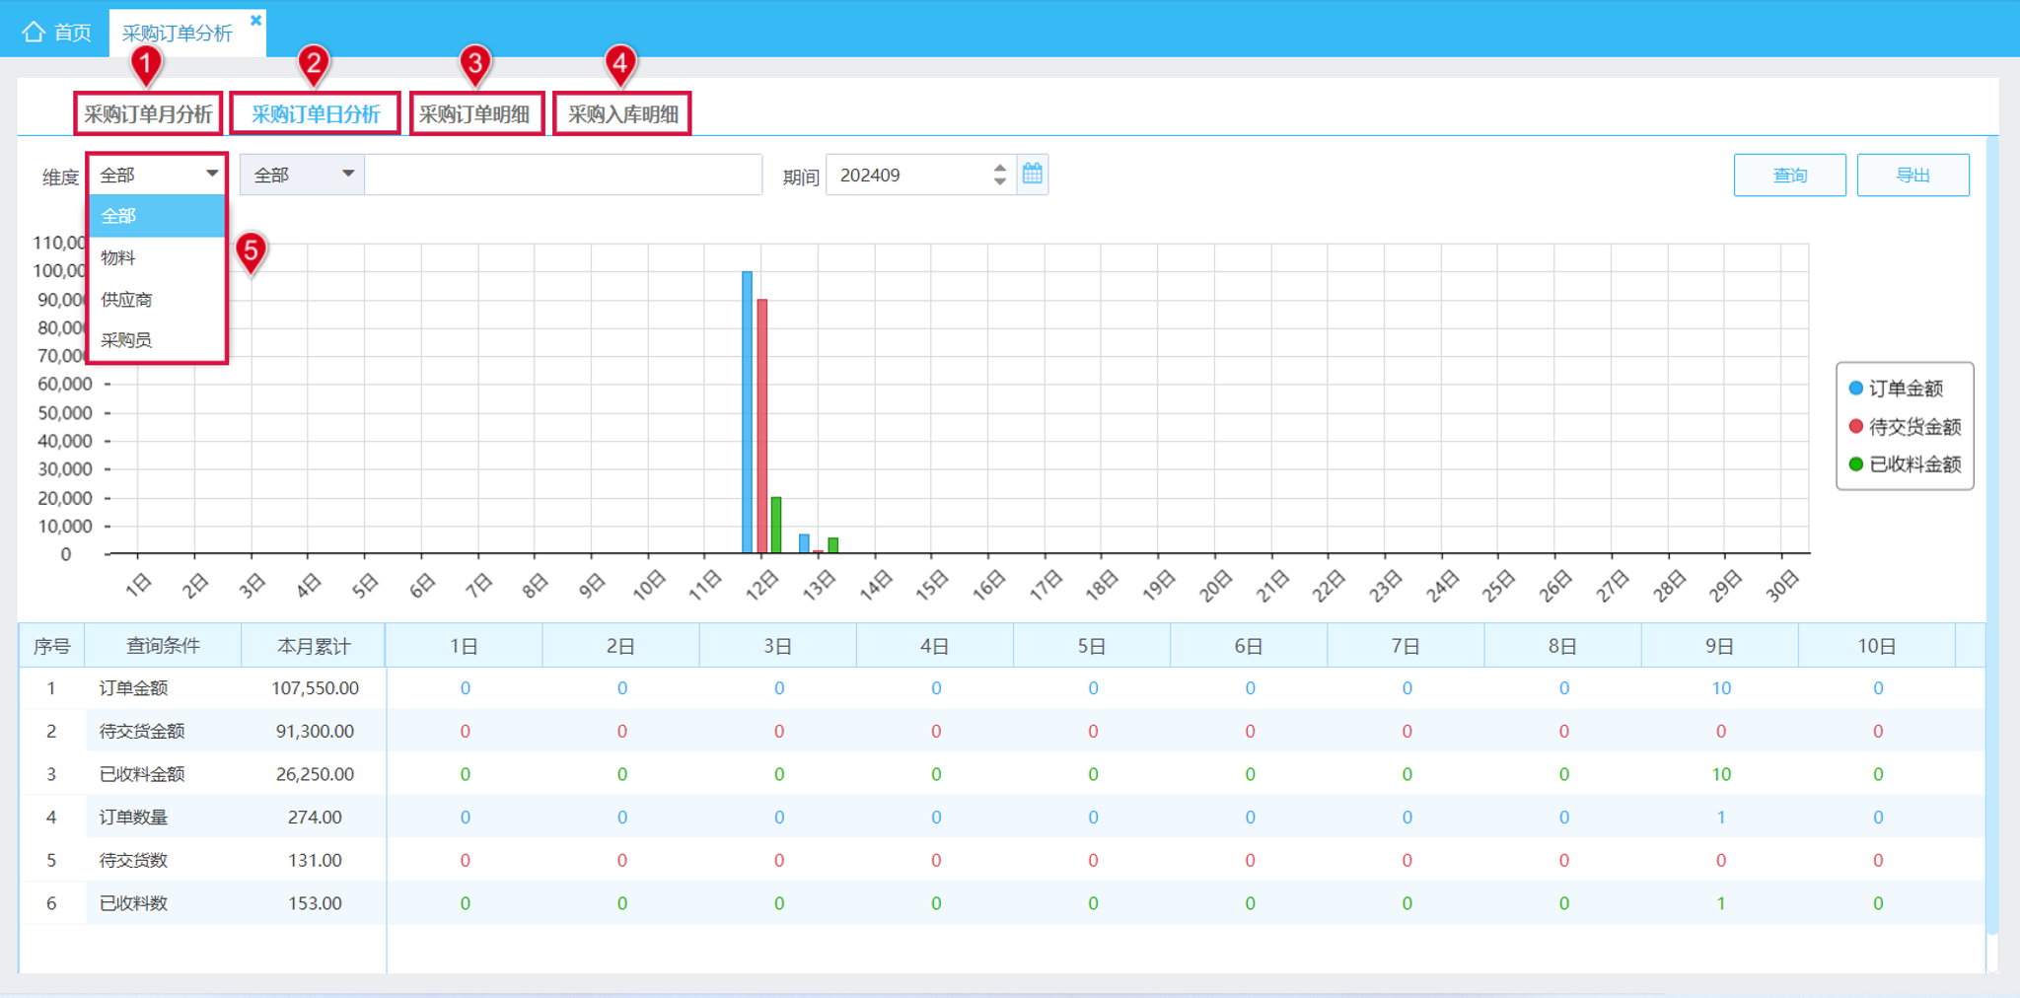Click the 本月累计 column header

[314, 646]
